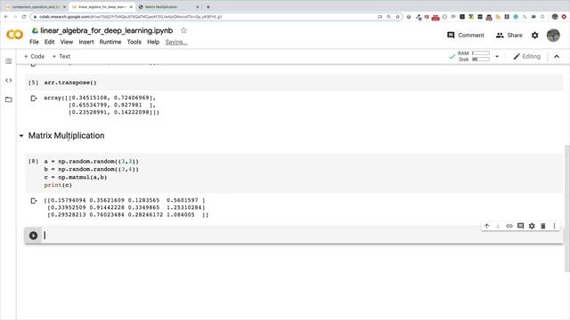Open a new browser tab
This screenshot has width=570, height=320.
tap(208, 7)
